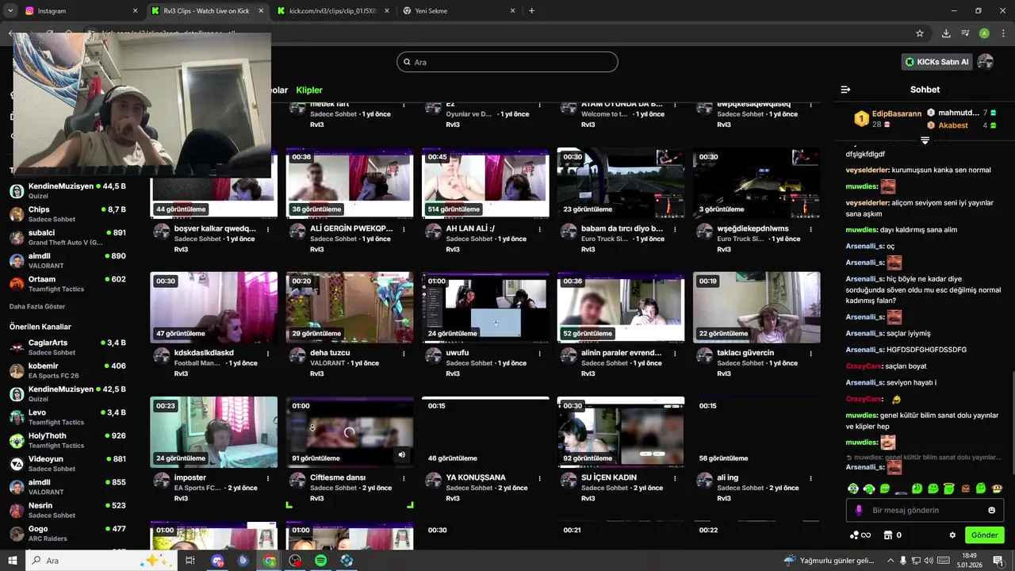Open the user profile avatar at top right
Screen dimensions: 1015x571
pyautogui.click(x=986, y=62)
